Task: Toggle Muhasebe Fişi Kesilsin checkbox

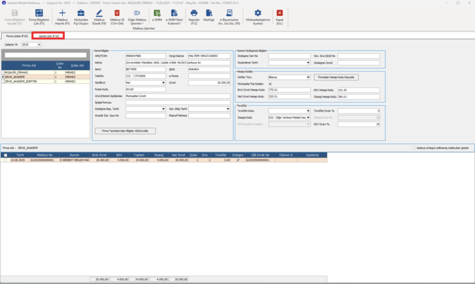Action: [270, 84]
